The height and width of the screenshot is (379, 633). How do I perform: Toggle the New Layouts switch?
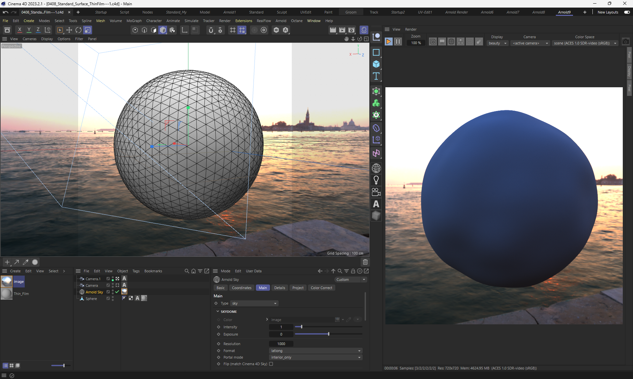point(627,12)
